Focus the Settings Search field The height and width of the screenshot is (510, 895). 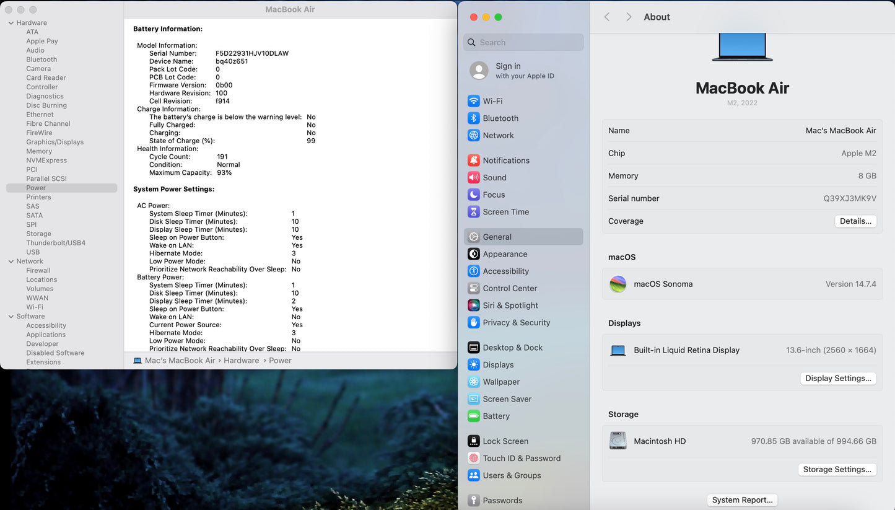pos(523,42)
